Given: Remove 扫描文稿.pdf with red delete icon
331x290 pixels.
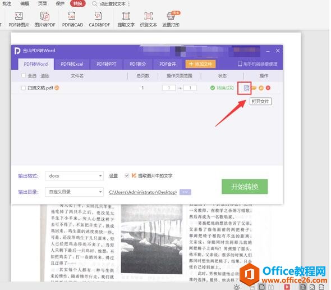Looking at the screenshot, I should point(268,88).
